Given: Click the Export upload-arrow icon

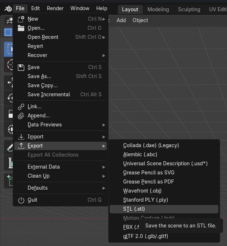Looking at the screenshot, I should tap(21, 146).
